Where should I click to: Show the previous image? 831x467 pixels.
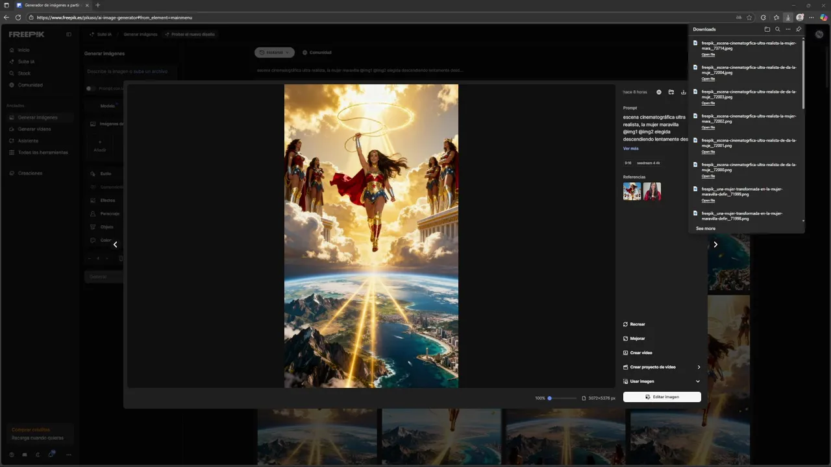pyautogui.click(x=116, y=245)
